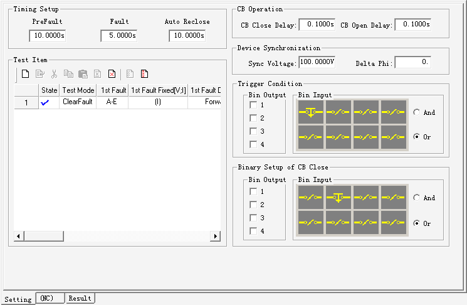
Task: Click the left arrow of Test Item scrollbar
Action: [x=19, y=236]
